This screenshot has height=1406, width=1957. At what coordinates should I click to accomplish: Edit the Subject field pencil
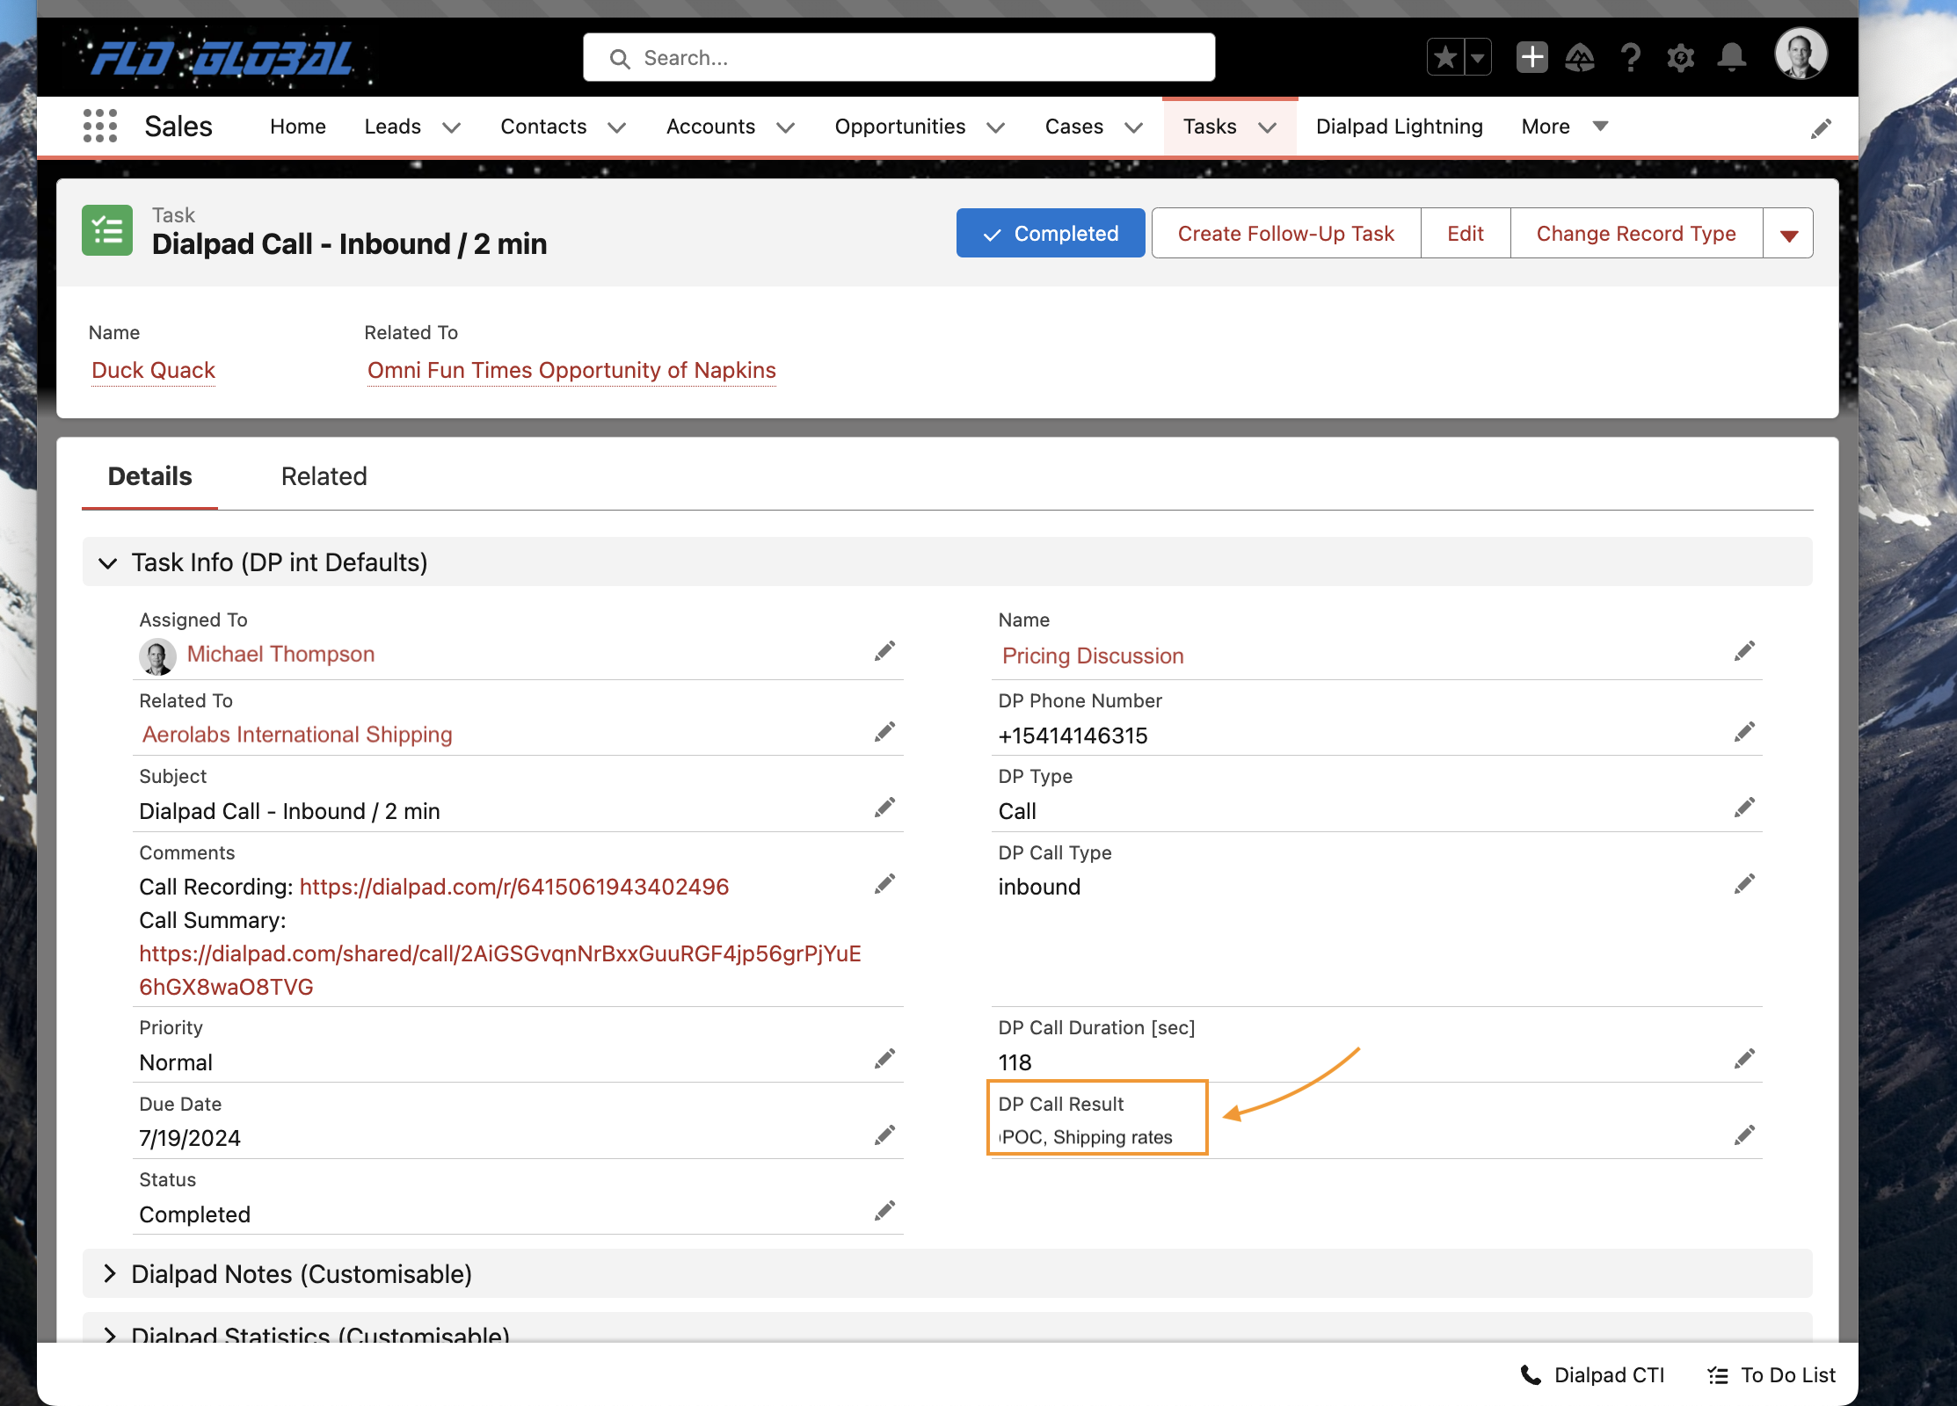pos(884,808)
